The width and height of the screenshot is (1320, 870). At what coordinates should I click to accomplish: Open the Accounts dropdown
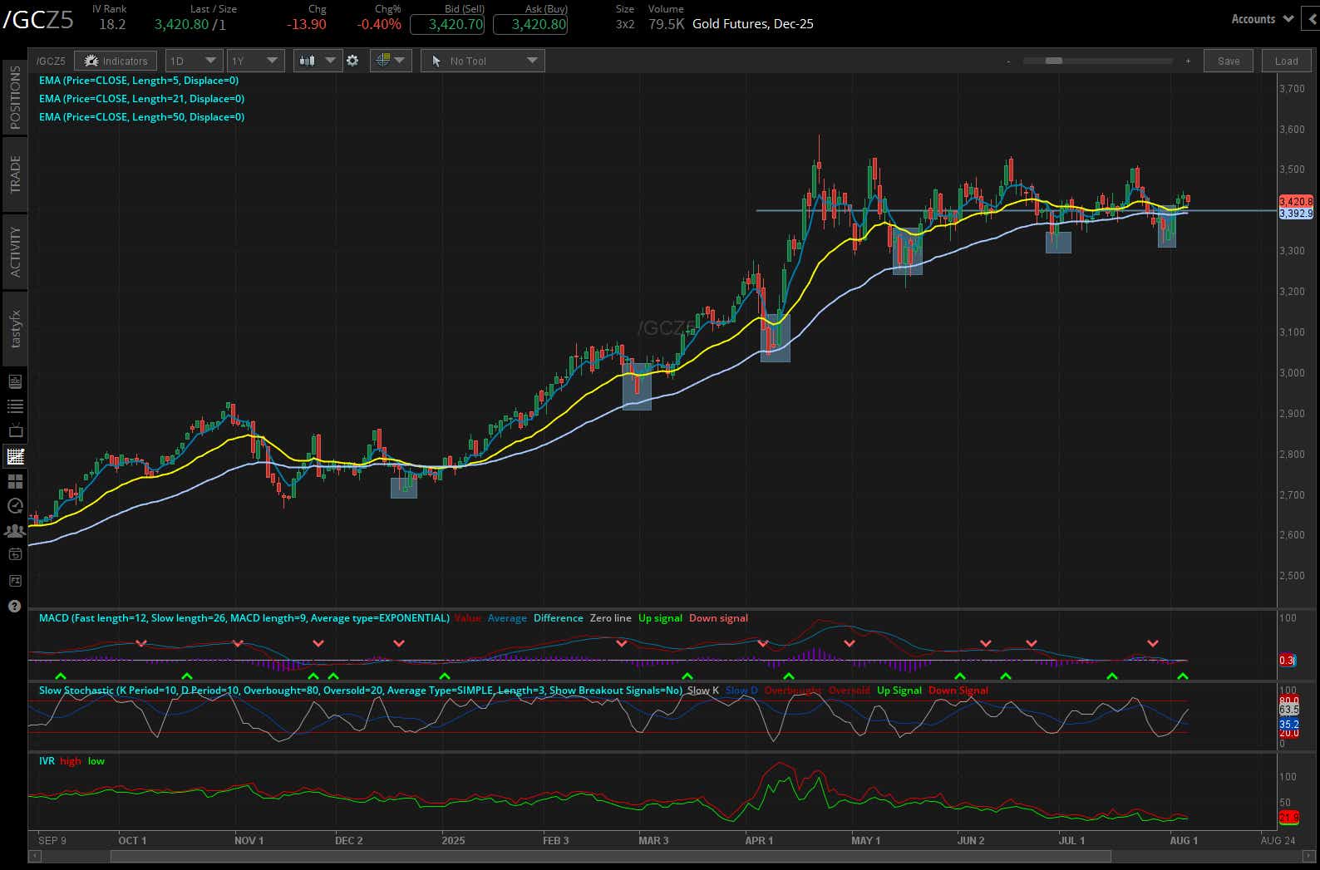click(x=1262, y=18)
